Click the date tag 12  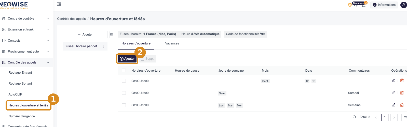307,81
